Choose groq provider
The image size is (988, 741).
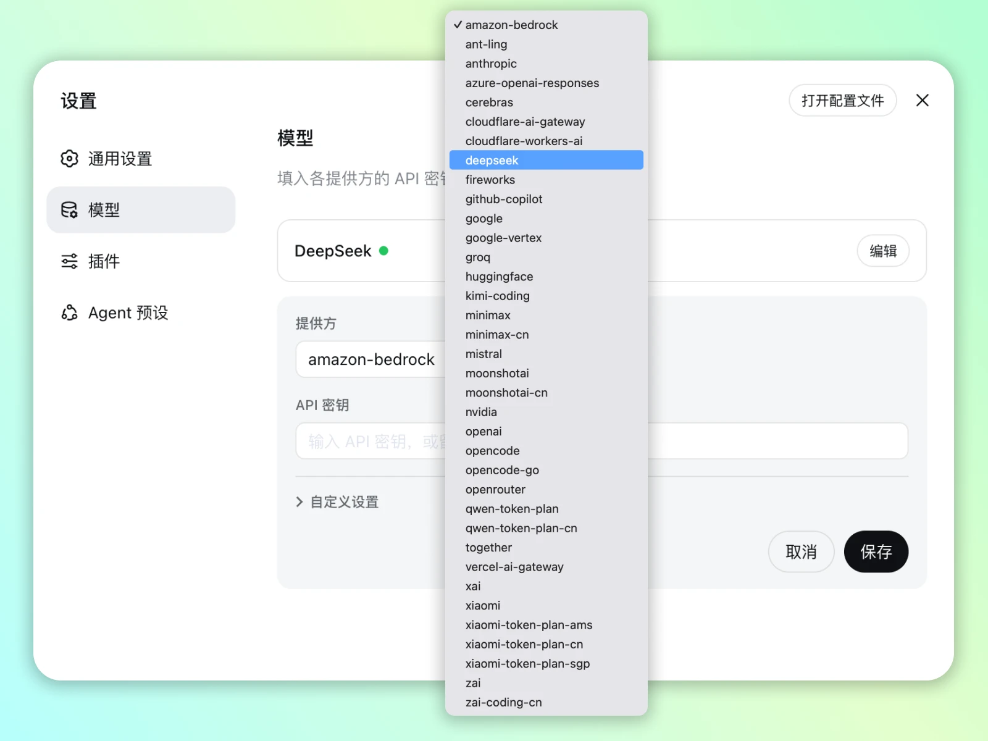click(x=546, y=257)
